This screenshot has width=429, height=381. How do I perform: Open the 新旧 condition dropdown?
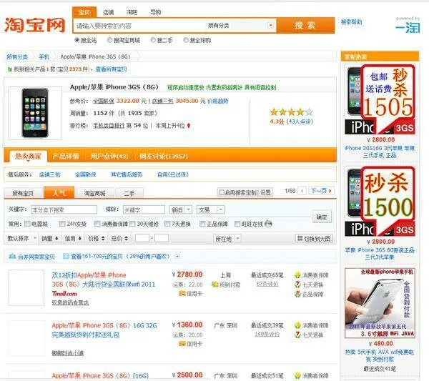pos(181,209)
